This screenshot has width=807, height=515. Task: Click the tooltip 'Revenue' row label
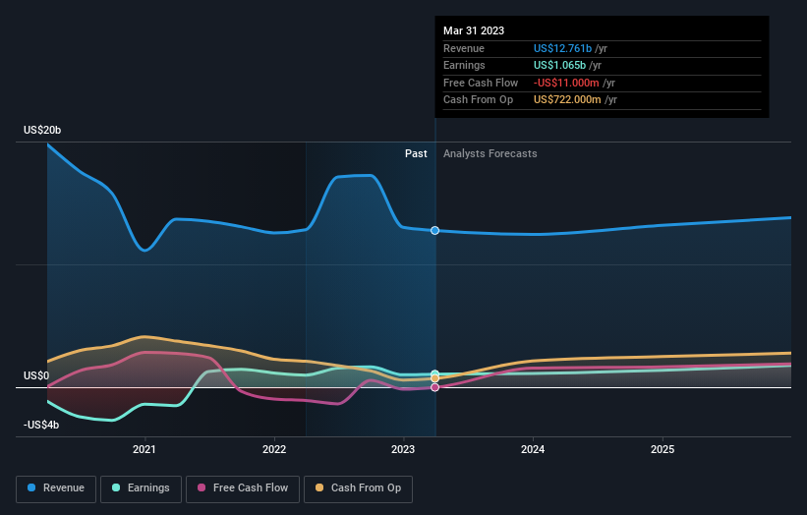(x=464, y=48)
